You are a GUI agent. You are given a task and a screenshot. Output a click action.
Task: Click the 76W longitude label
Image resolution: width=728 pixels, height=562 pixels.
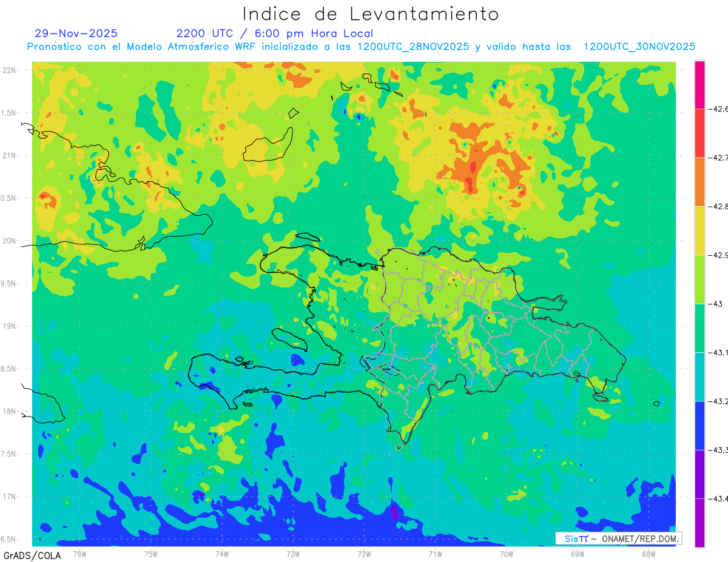(x=79, y=554)
